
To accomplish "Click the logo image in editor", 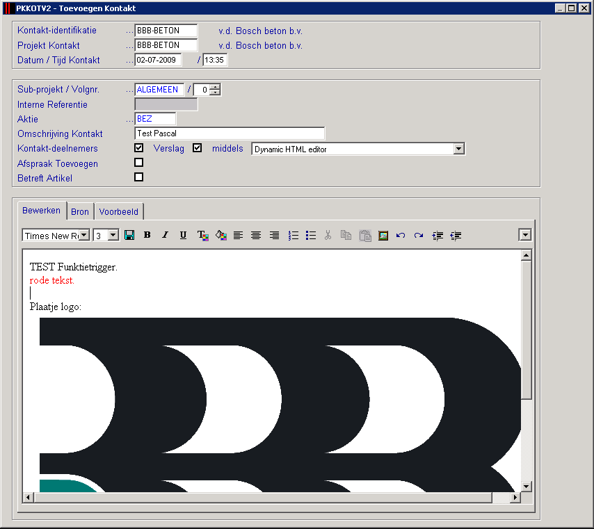I will [x=280, y=405].
